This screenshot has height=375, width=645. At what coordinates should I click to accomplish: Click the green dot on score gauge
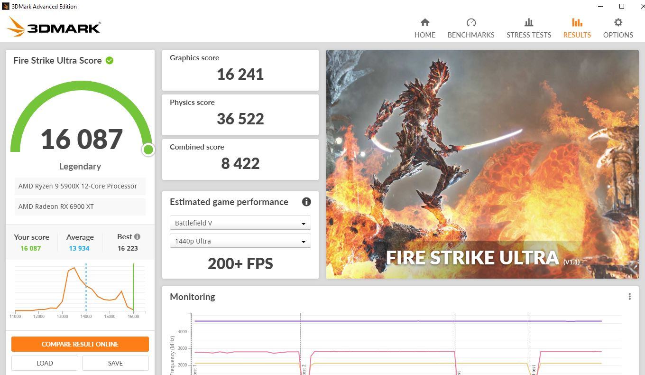(148, 150)
